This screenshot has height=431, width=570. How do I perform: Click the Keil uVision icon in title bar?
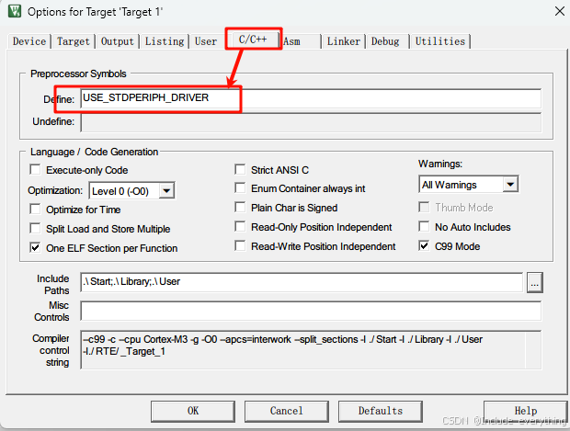15,11
